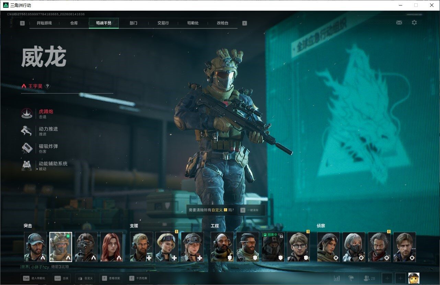Select the 动能辅助系统 passive skill icon
440x285 pixels.
coord(27,166)
